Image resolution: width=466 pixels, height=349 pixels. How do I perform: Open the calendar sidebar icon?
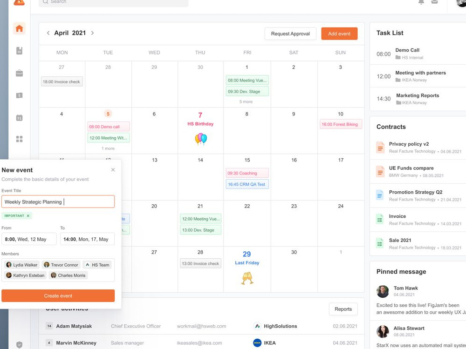[19, 118]
